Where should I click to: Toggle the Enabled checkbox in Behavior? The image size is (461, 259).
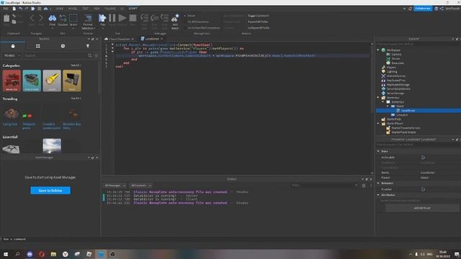[x=423, y=189]
